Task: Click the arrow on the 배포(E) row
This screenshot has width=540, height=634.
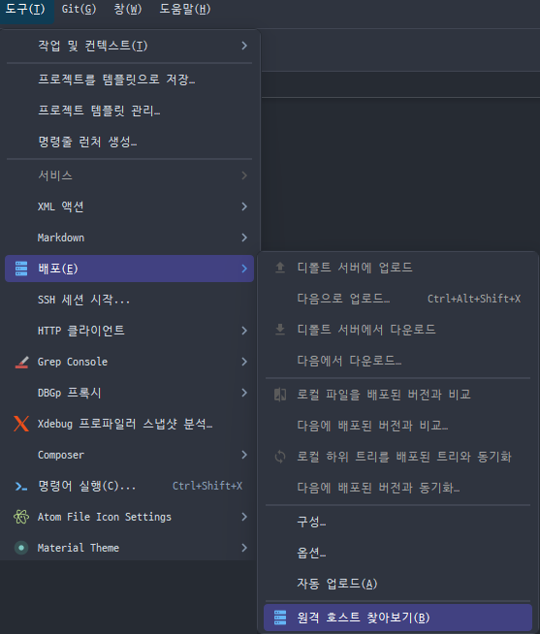Action: [x=244, y=269]
